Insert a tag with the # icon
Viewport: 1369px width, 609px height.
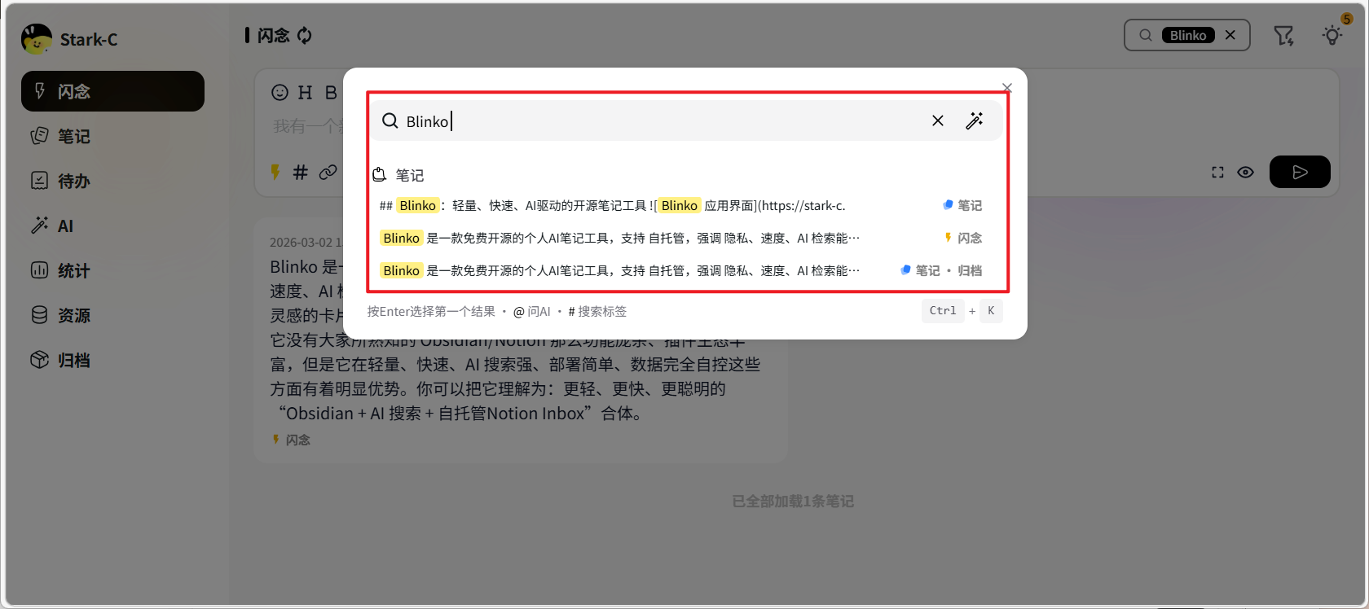[x=301, y=172]
